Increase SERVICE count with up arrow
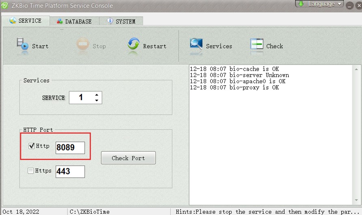The height and width of the screenshot is (215, 362). click(97, 95)
